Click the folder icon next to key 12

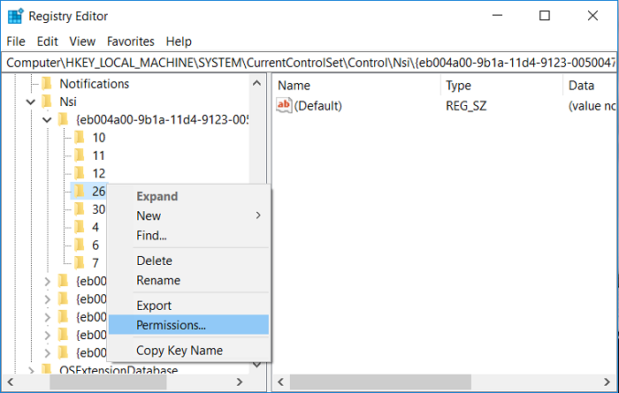[79, 173]
